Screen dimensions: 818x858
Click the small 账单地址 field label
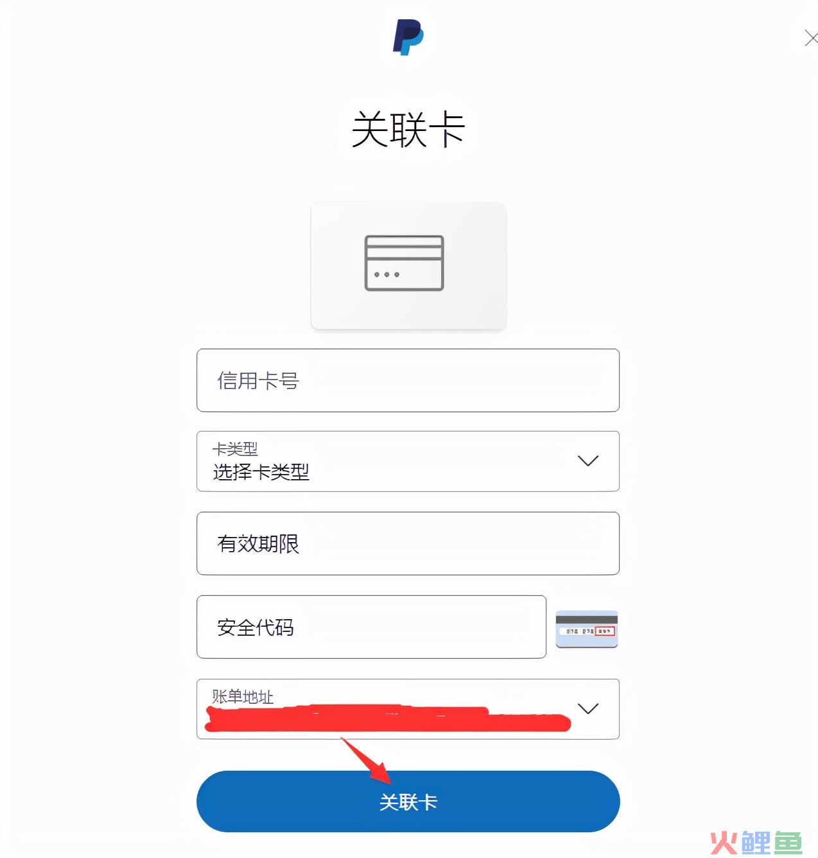tap(243, 696)
